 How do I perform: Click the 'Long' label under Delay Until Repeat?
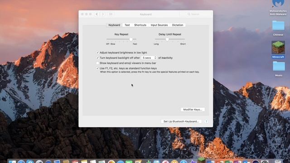(x=156, y=44)
